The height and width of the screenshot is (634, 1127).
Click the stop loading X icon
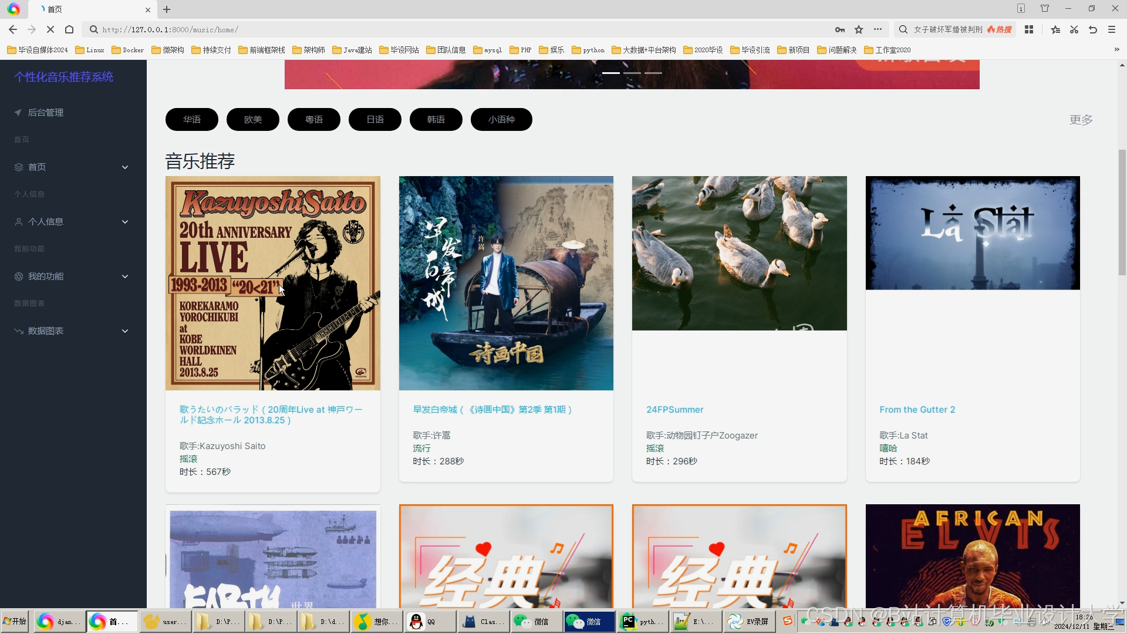pyautogui.click(x=50, y=29)
